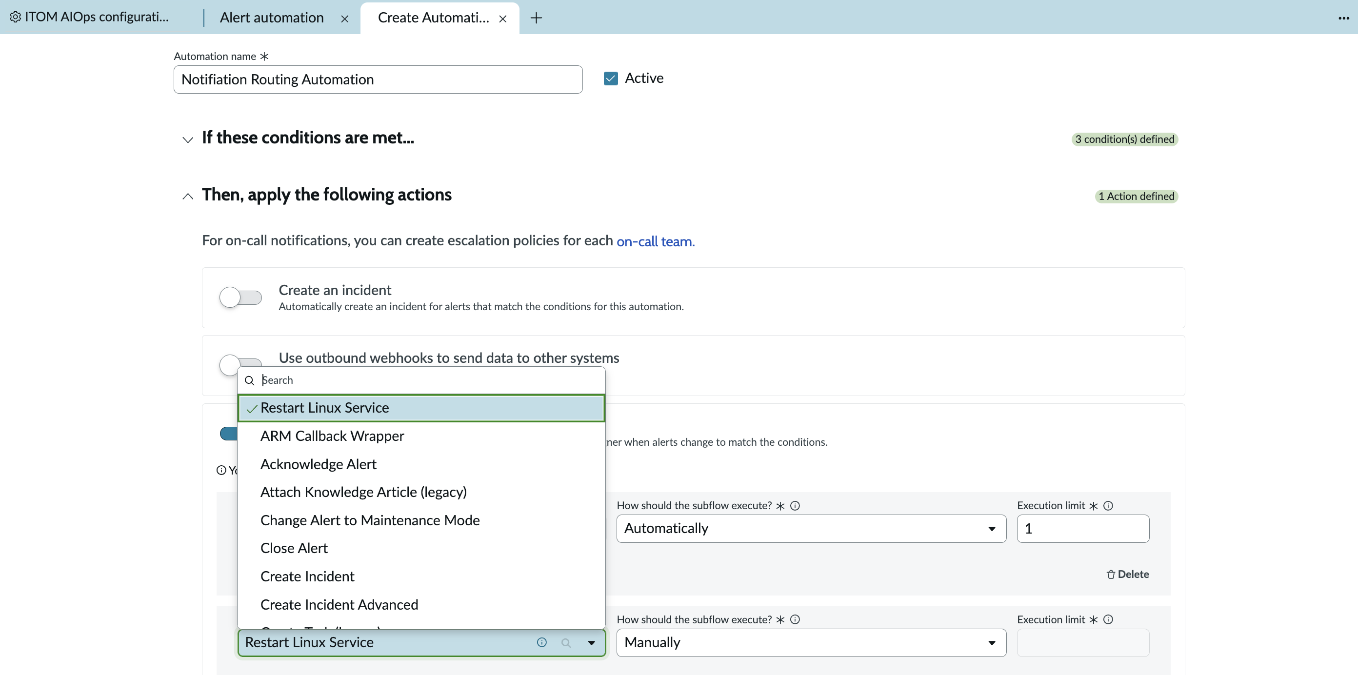Viewport: 1358px width, 675px height.
Task: Toggle the Restart Linux Service dropdown arrow
Action: (592, 642)
